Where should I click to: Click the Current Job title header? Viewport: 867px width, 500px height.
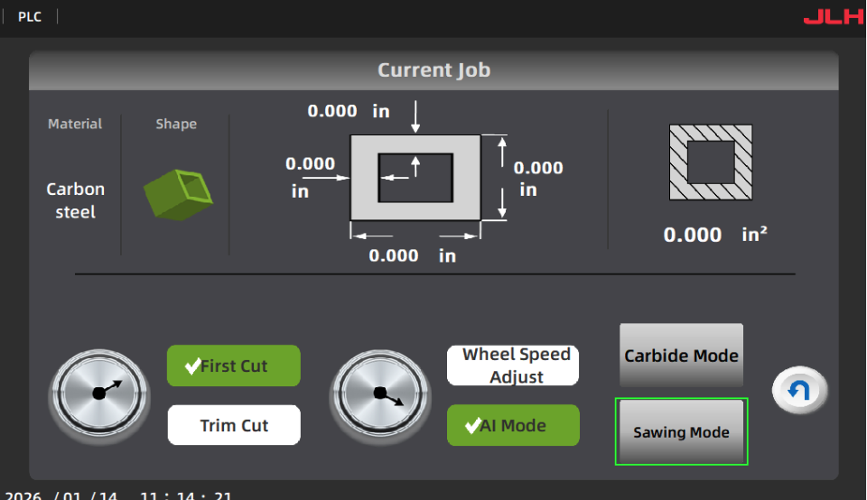pyautogui.click(x=433, y=70)
